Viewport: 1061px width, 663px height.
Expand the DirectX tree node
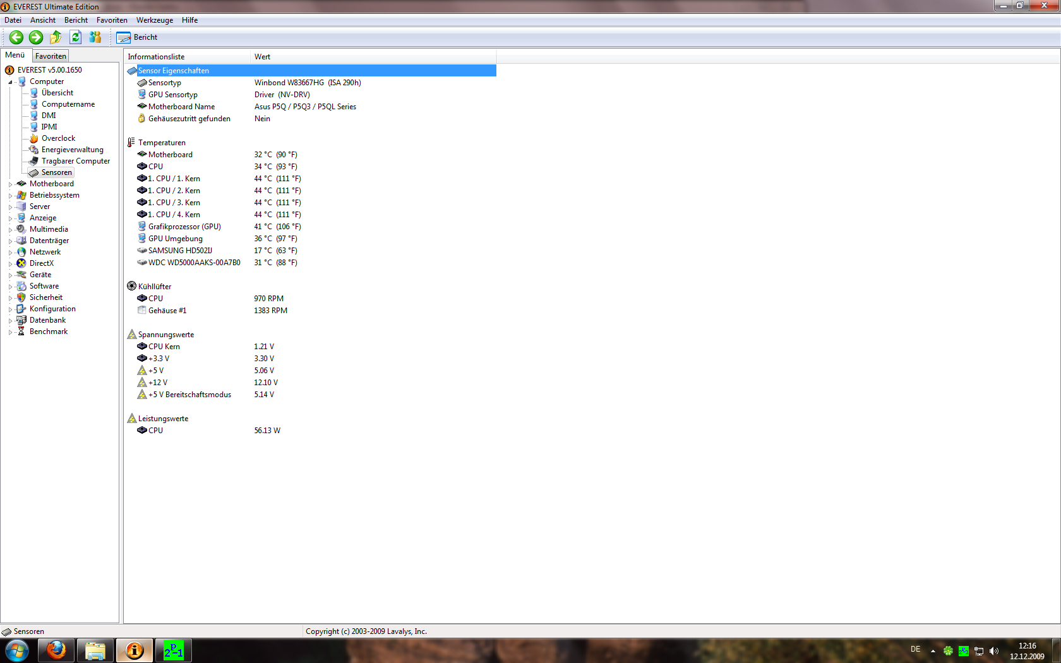pos(10,264)
